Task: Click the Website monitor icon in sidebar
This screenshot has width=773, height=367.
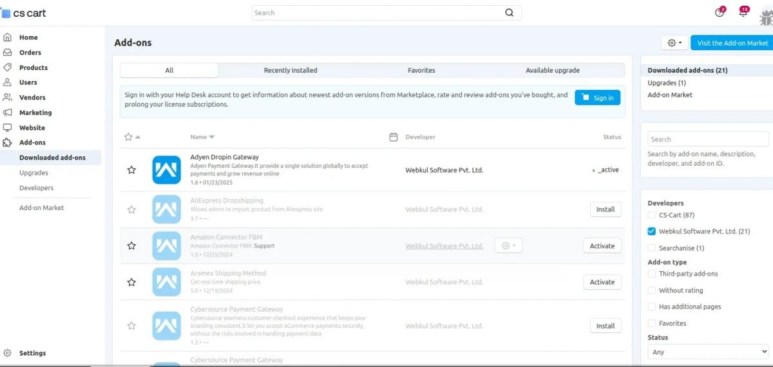Action: tap(8, 128)
